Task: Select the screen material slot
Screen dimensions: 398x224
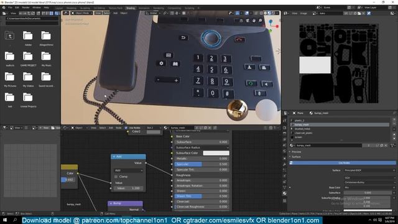Action: (340, 137)
